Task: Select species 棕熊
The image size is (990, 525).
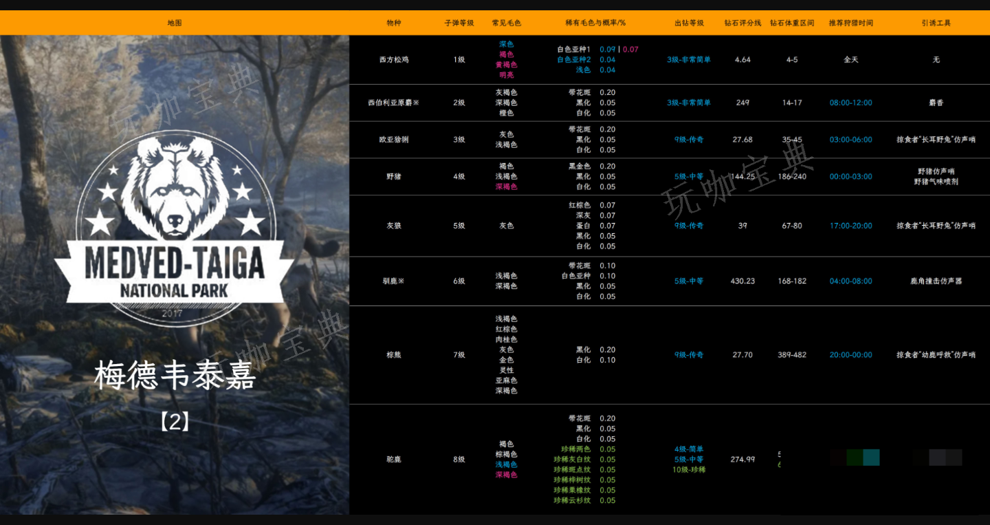Action: coord(393,355)
